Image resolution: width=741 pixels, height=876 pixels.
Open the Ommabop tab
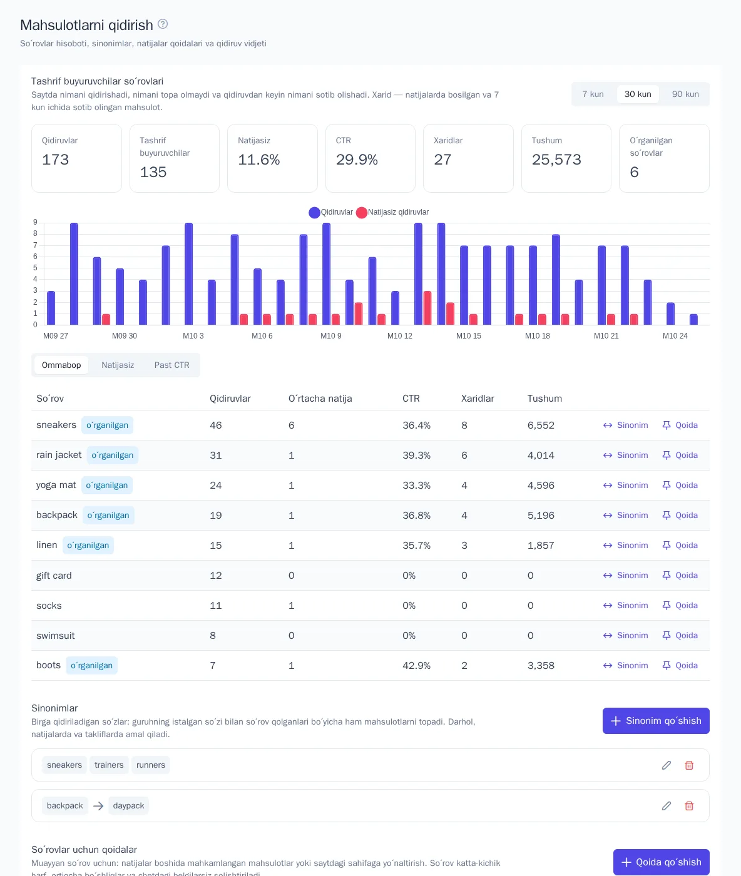click(x=61, y=365)
